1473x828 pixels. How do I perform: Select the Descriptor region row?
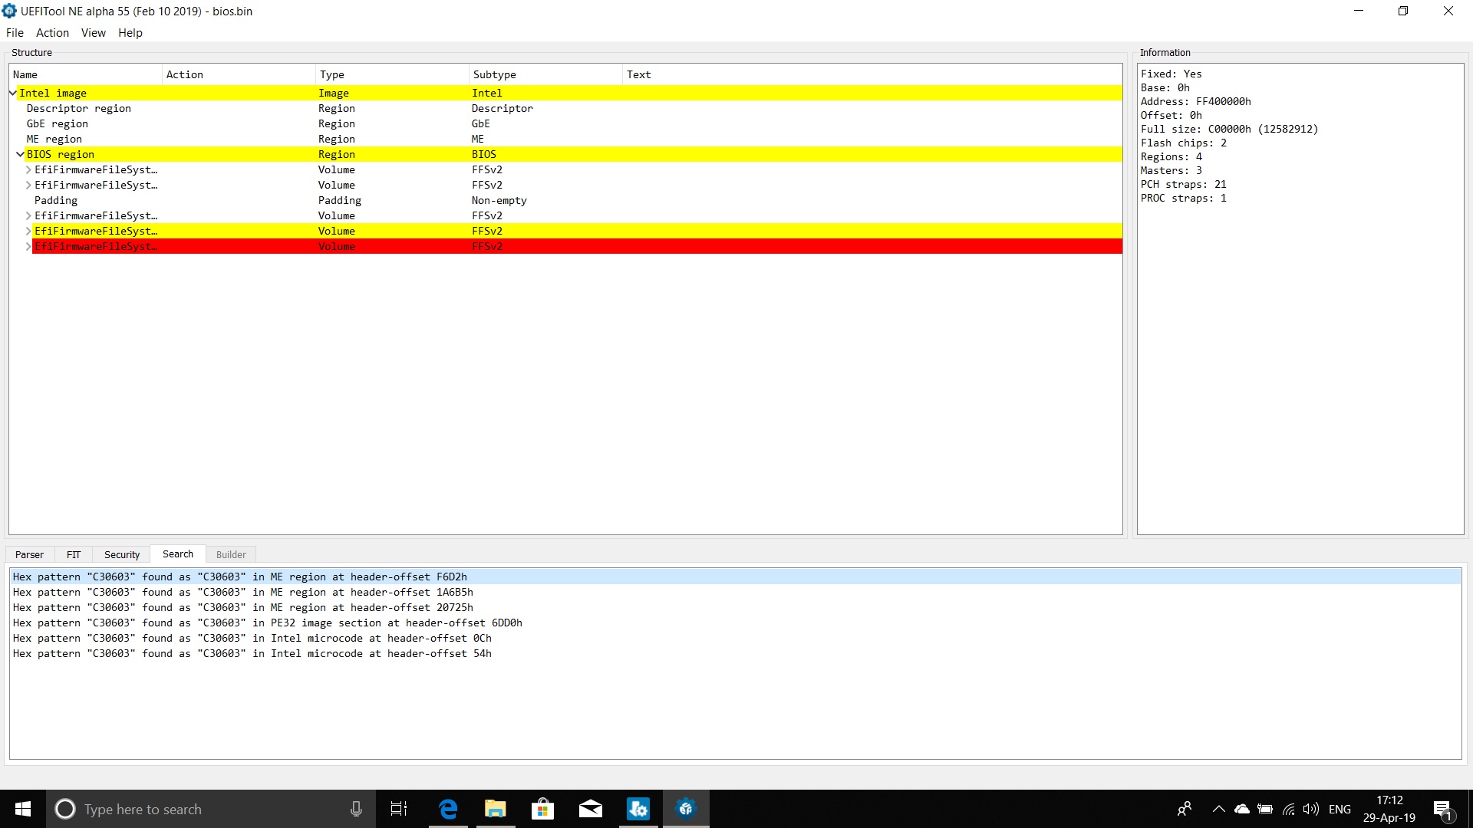565,108
